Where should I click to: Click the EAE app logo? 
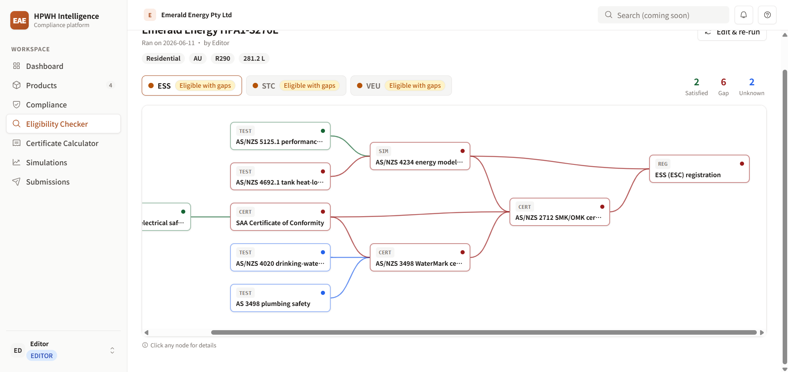[x=19, y=21]
